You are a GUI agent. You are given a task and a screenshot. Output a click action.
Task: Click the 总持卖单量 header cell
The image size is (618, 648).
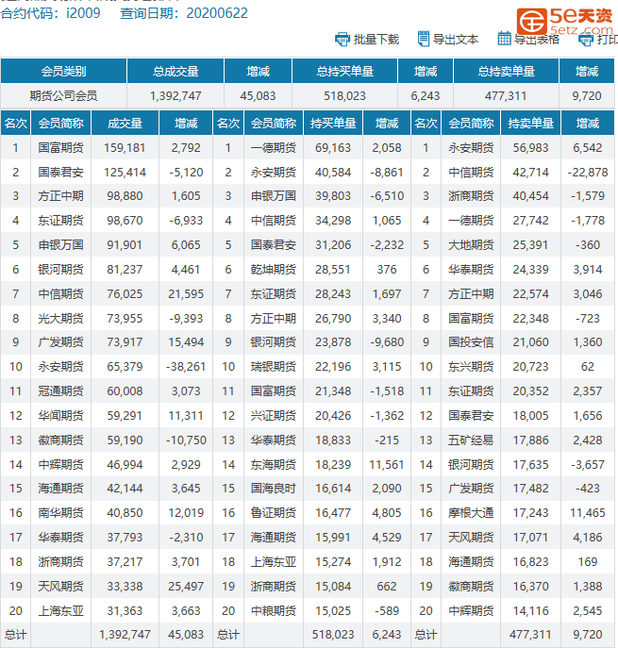(506, 71)
